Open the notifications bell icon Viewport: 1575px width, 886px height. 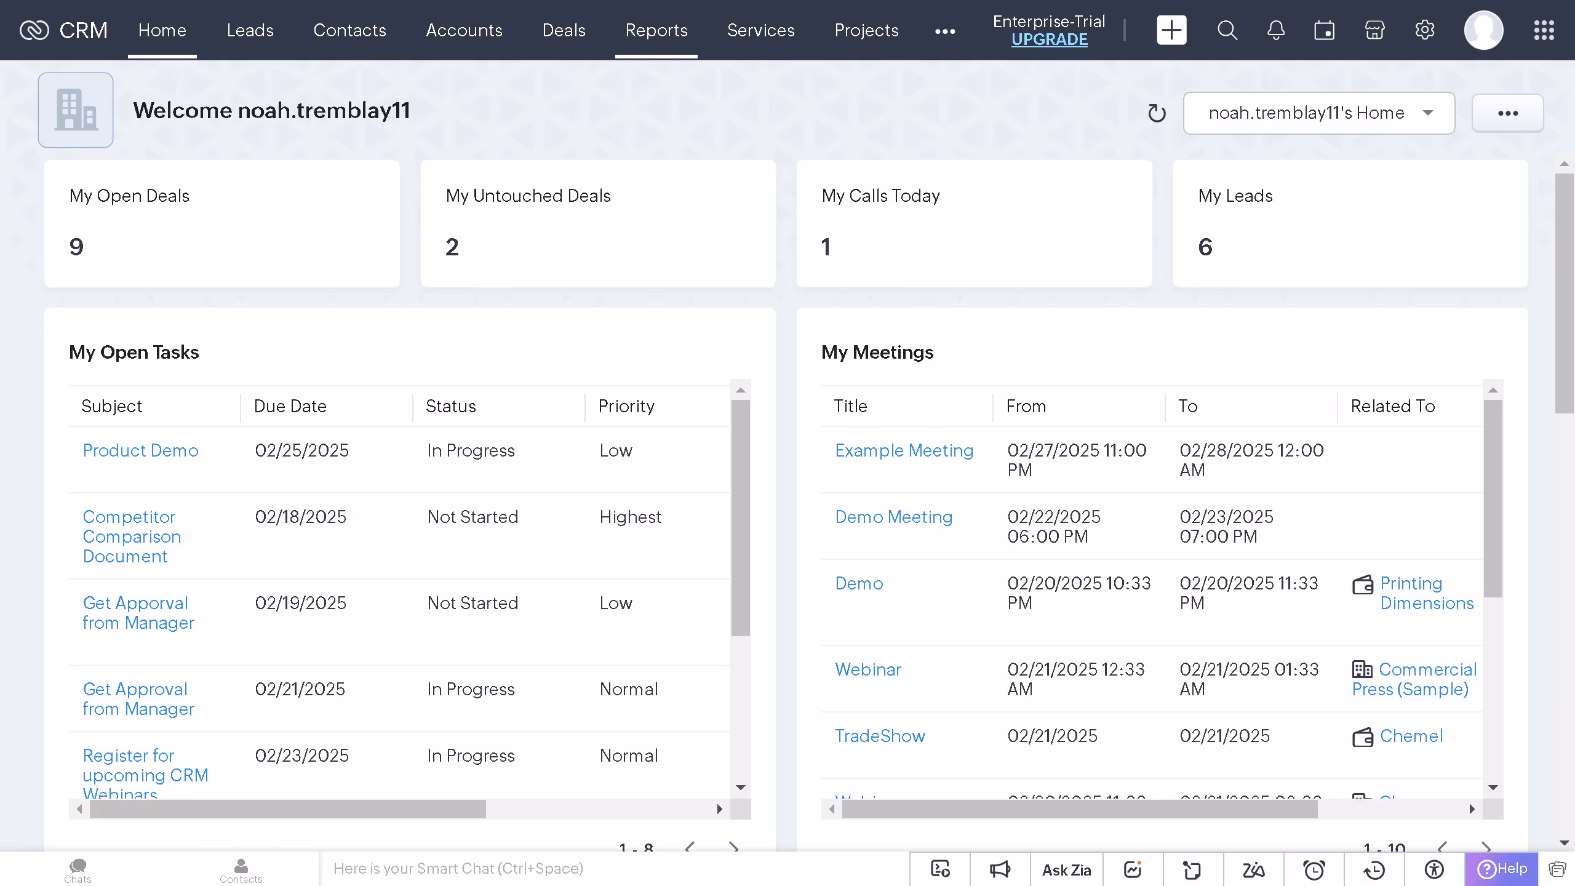pyautogui.click(x=1276, y=30)
